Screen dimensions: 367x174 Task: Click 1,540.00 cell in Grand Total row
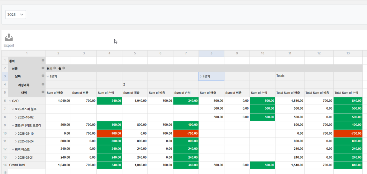coord(290,165)
